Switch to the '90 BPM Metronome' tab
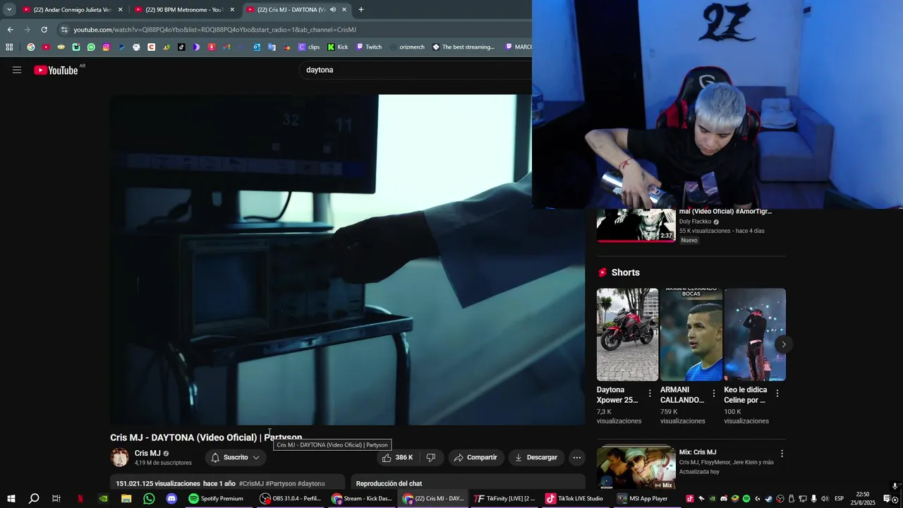Image resolution: width=903 pixels, height=508 pixels. click(184, 10)
